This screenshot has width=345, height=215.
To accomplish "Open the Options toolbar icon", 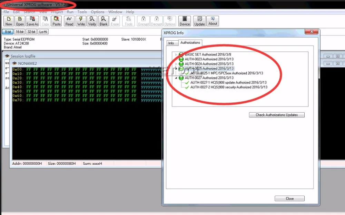I will pos(170,21).
